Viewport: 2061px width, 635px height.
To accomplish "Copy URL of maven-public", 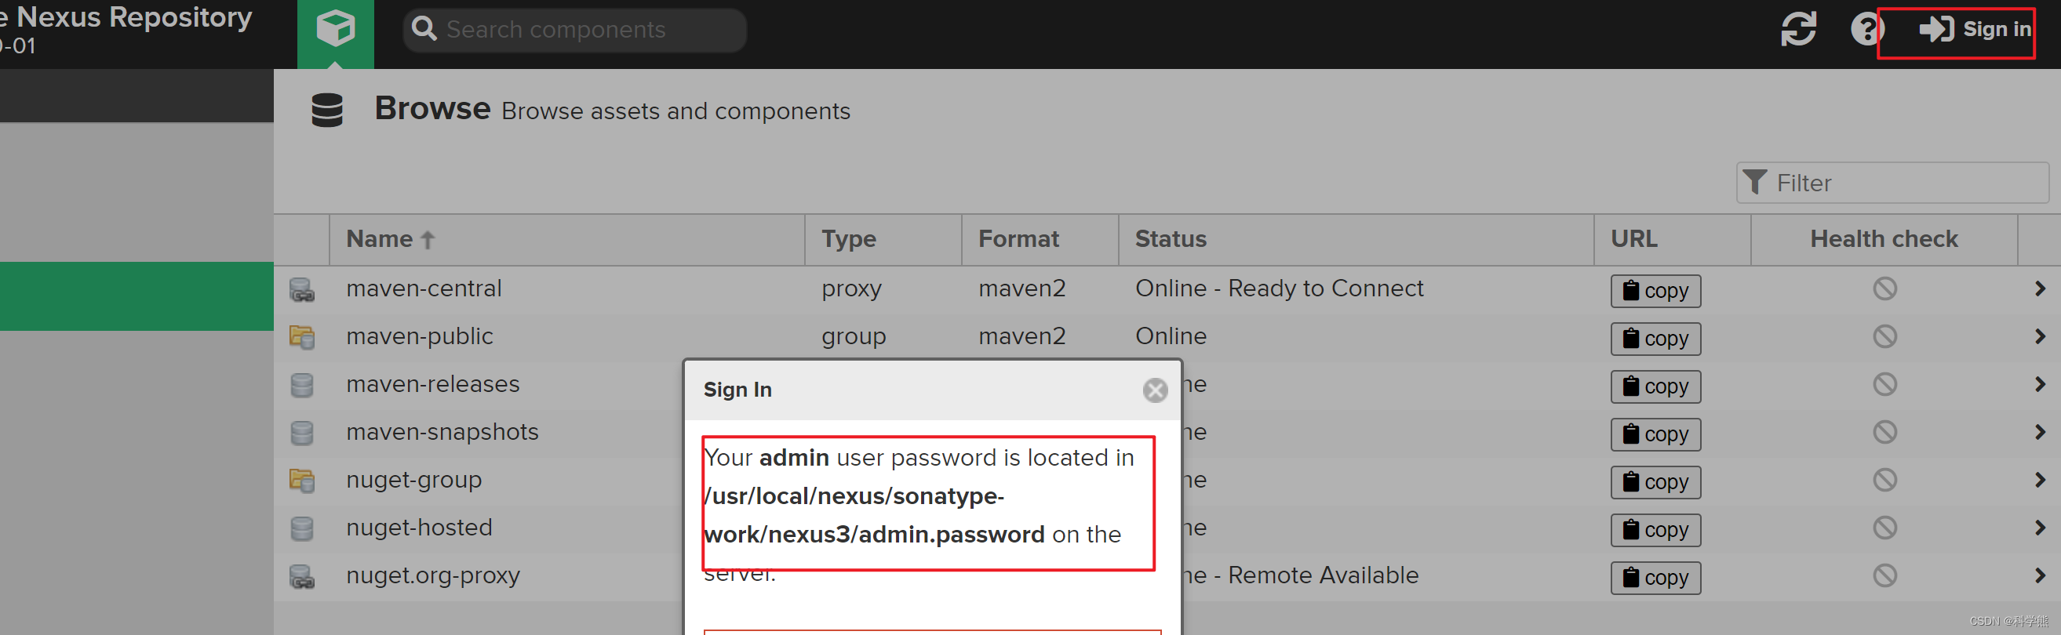I will (1655, 339).
